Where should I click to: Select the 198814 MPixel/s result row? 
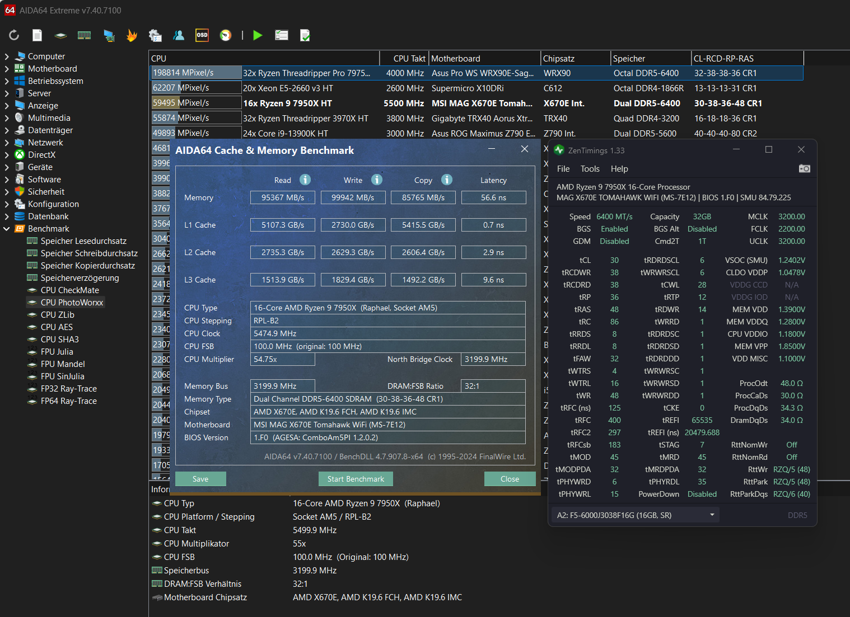point(477,73)
